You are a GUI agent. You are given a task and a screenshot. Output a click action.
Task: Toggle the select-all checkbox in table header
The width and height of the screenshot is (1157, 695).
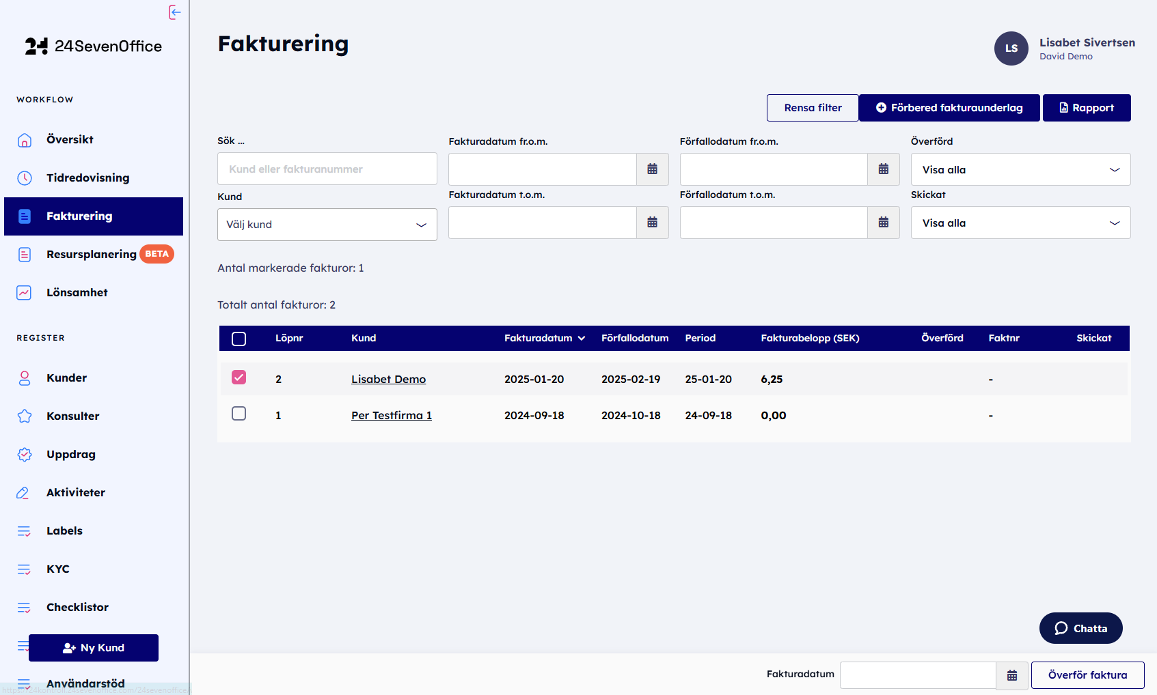[239, 339]
